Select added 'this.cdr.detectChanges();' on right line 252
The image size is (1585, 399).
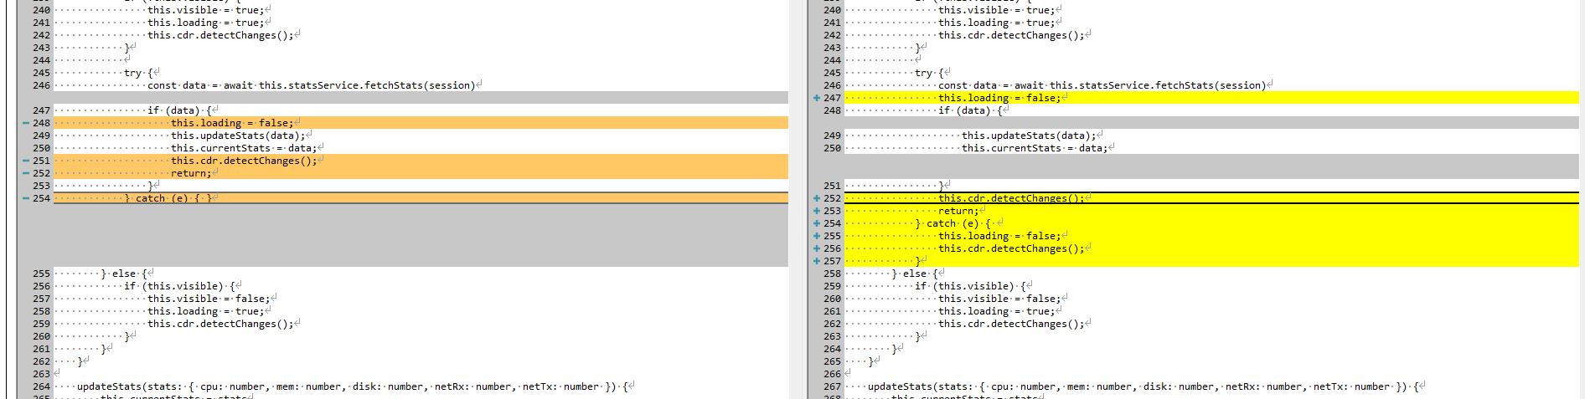[1011, 198]
